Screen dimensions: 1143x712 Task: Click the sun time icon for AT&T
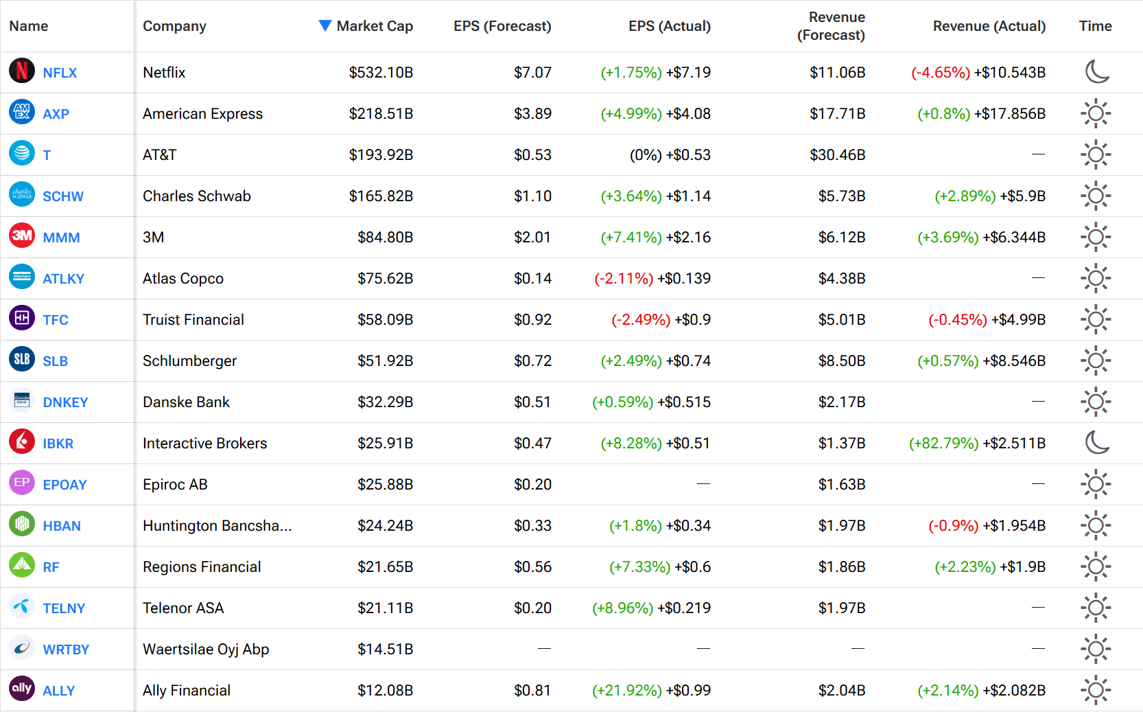tap(1096, 154)
